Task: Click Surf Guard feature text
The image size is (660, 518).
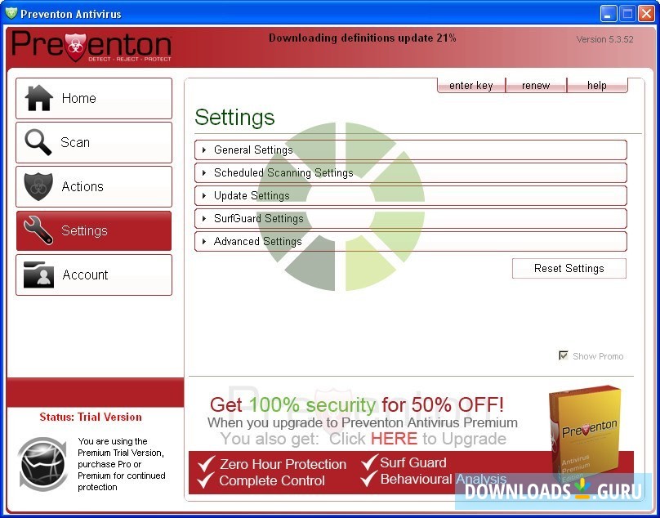Action: pos(413,462)
